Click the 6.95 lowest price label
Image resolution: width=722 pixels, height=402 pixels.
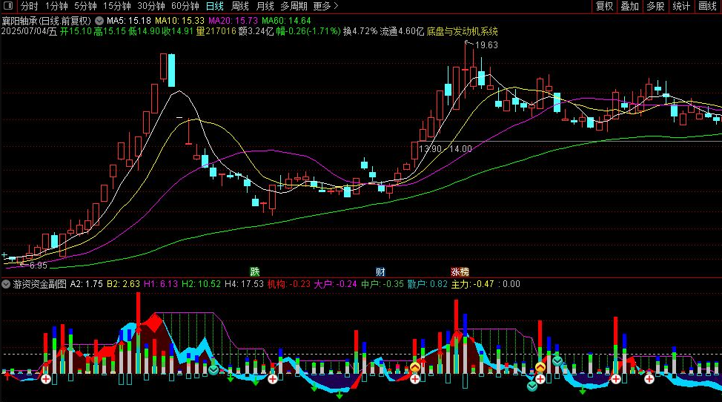pyautogui.click(x=39, y=266)
